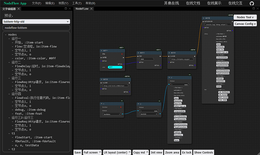This screenshot has height=155, width=260.
Task: Open the 帮助(H) menu
Action: (90, 3)
